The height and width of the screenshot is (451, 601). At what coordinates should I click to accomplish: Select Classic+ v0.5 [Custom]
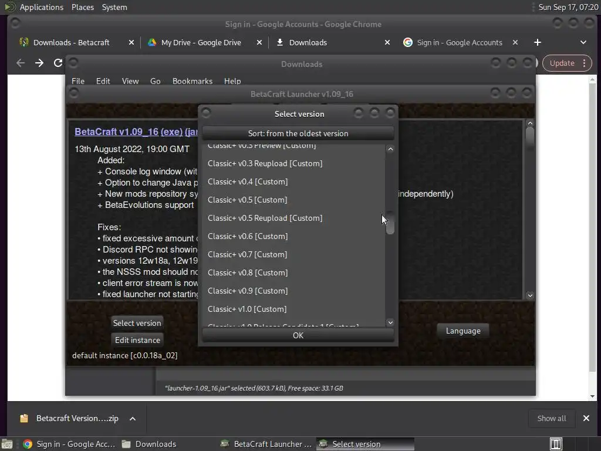293,200
